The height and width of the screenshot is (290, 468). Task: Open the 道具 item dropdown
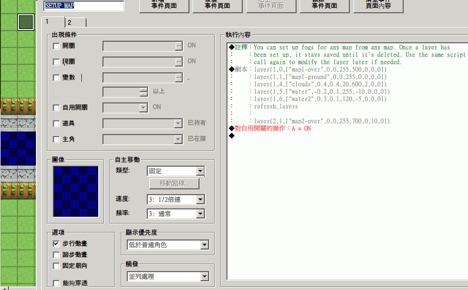tap(178, 123)
